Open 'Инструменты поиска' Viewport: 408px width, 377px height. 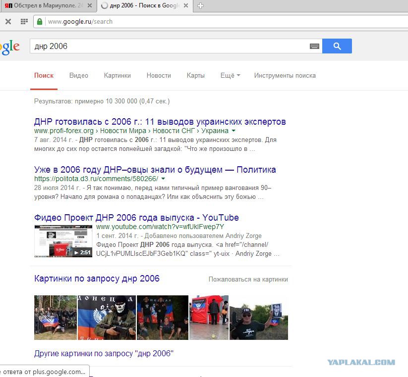tap(285, 76)
